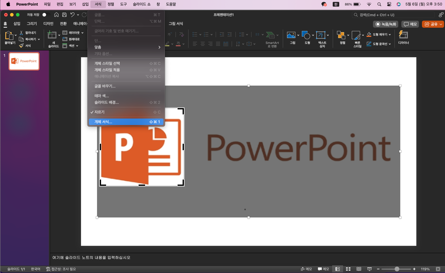Choose 개체 스타일 선택 menu item
The width and height of the screenshot is (445, 273).
pos(126,63)
